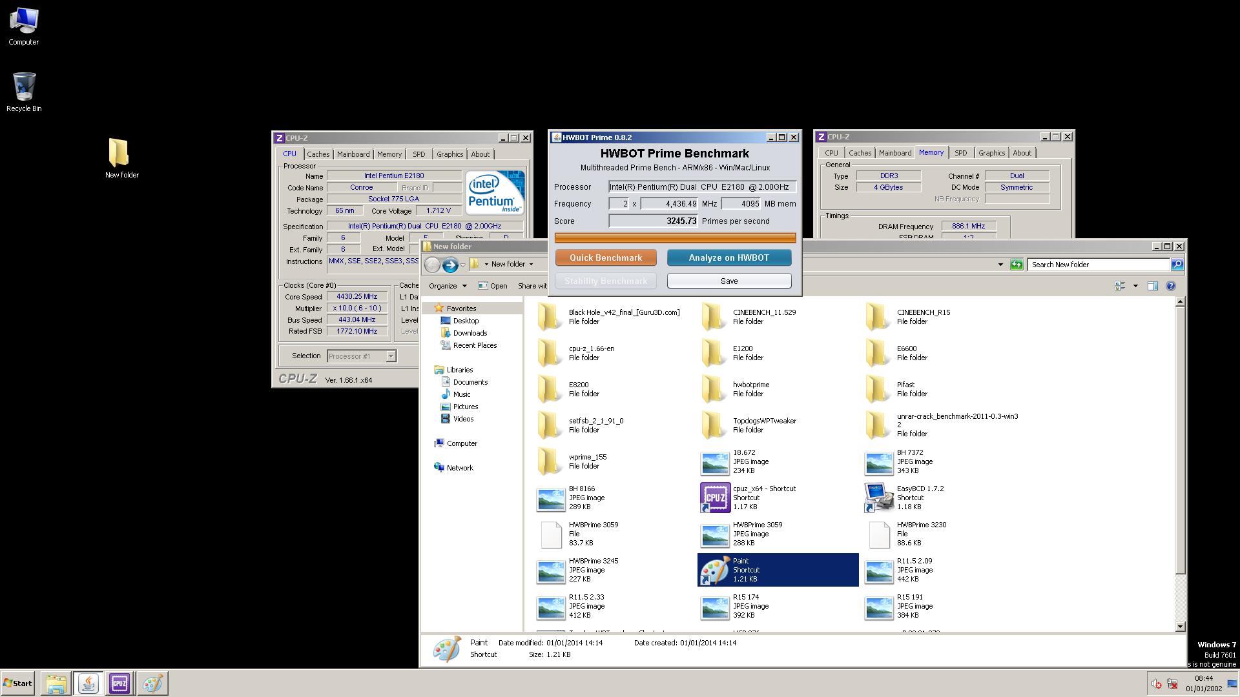
Task: Click the Explorer vertical scrollbar down arrow
Action: coord(1180,626)
